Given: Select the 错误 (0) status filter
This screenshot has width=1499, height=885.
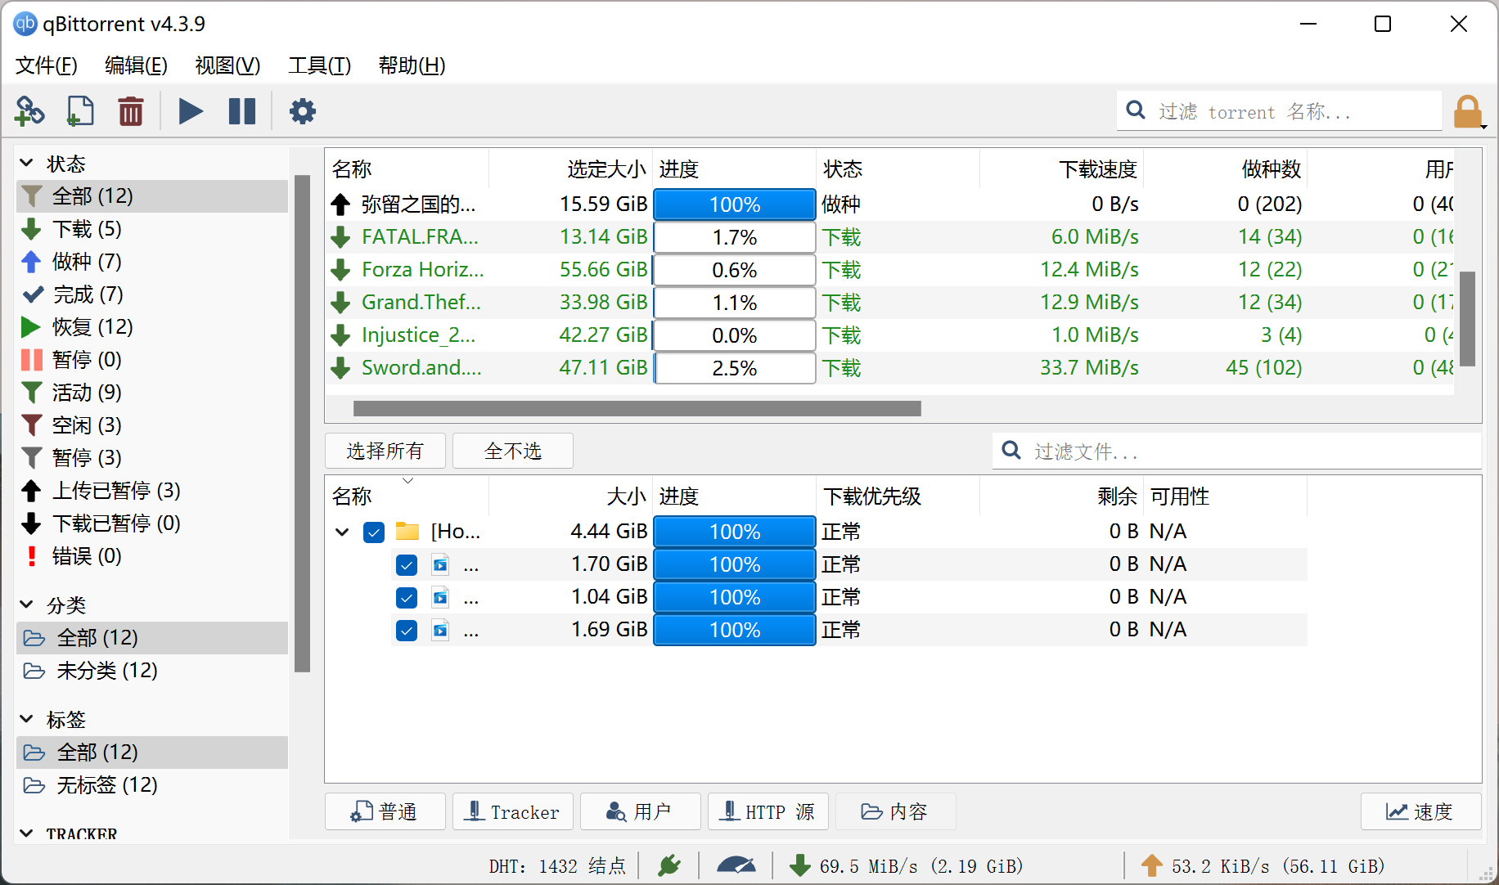Looking at the screenshot, I should [152, 556].
